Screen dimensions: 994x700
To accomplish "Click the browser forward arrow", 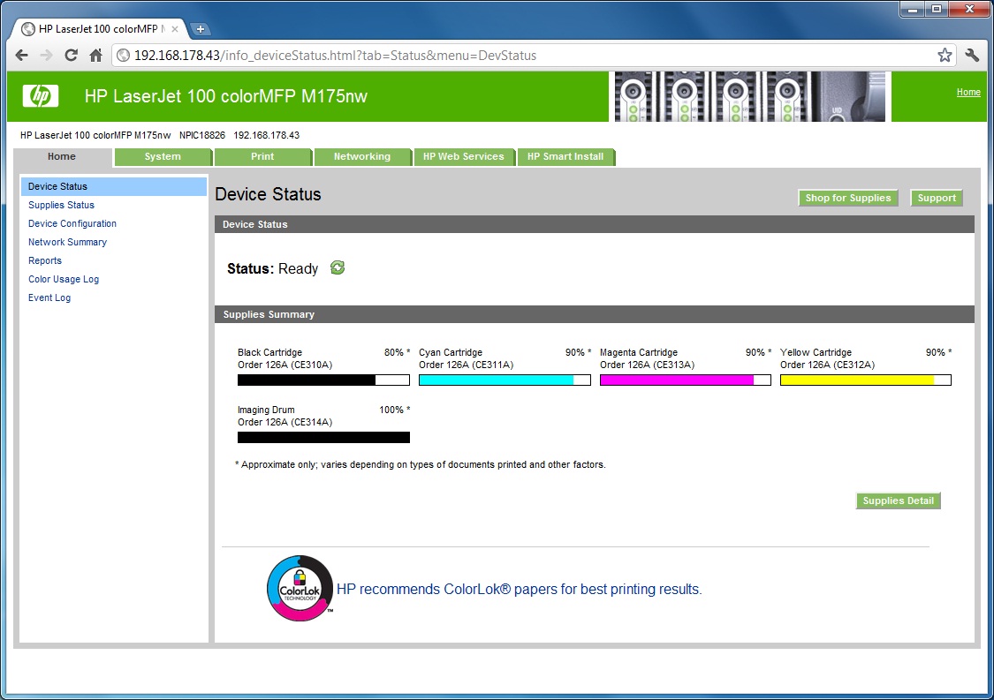I will click(x=46, y=56).
